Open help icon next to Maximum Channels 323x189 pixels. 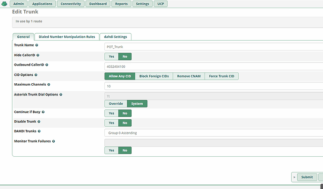[x=49, y=85]
